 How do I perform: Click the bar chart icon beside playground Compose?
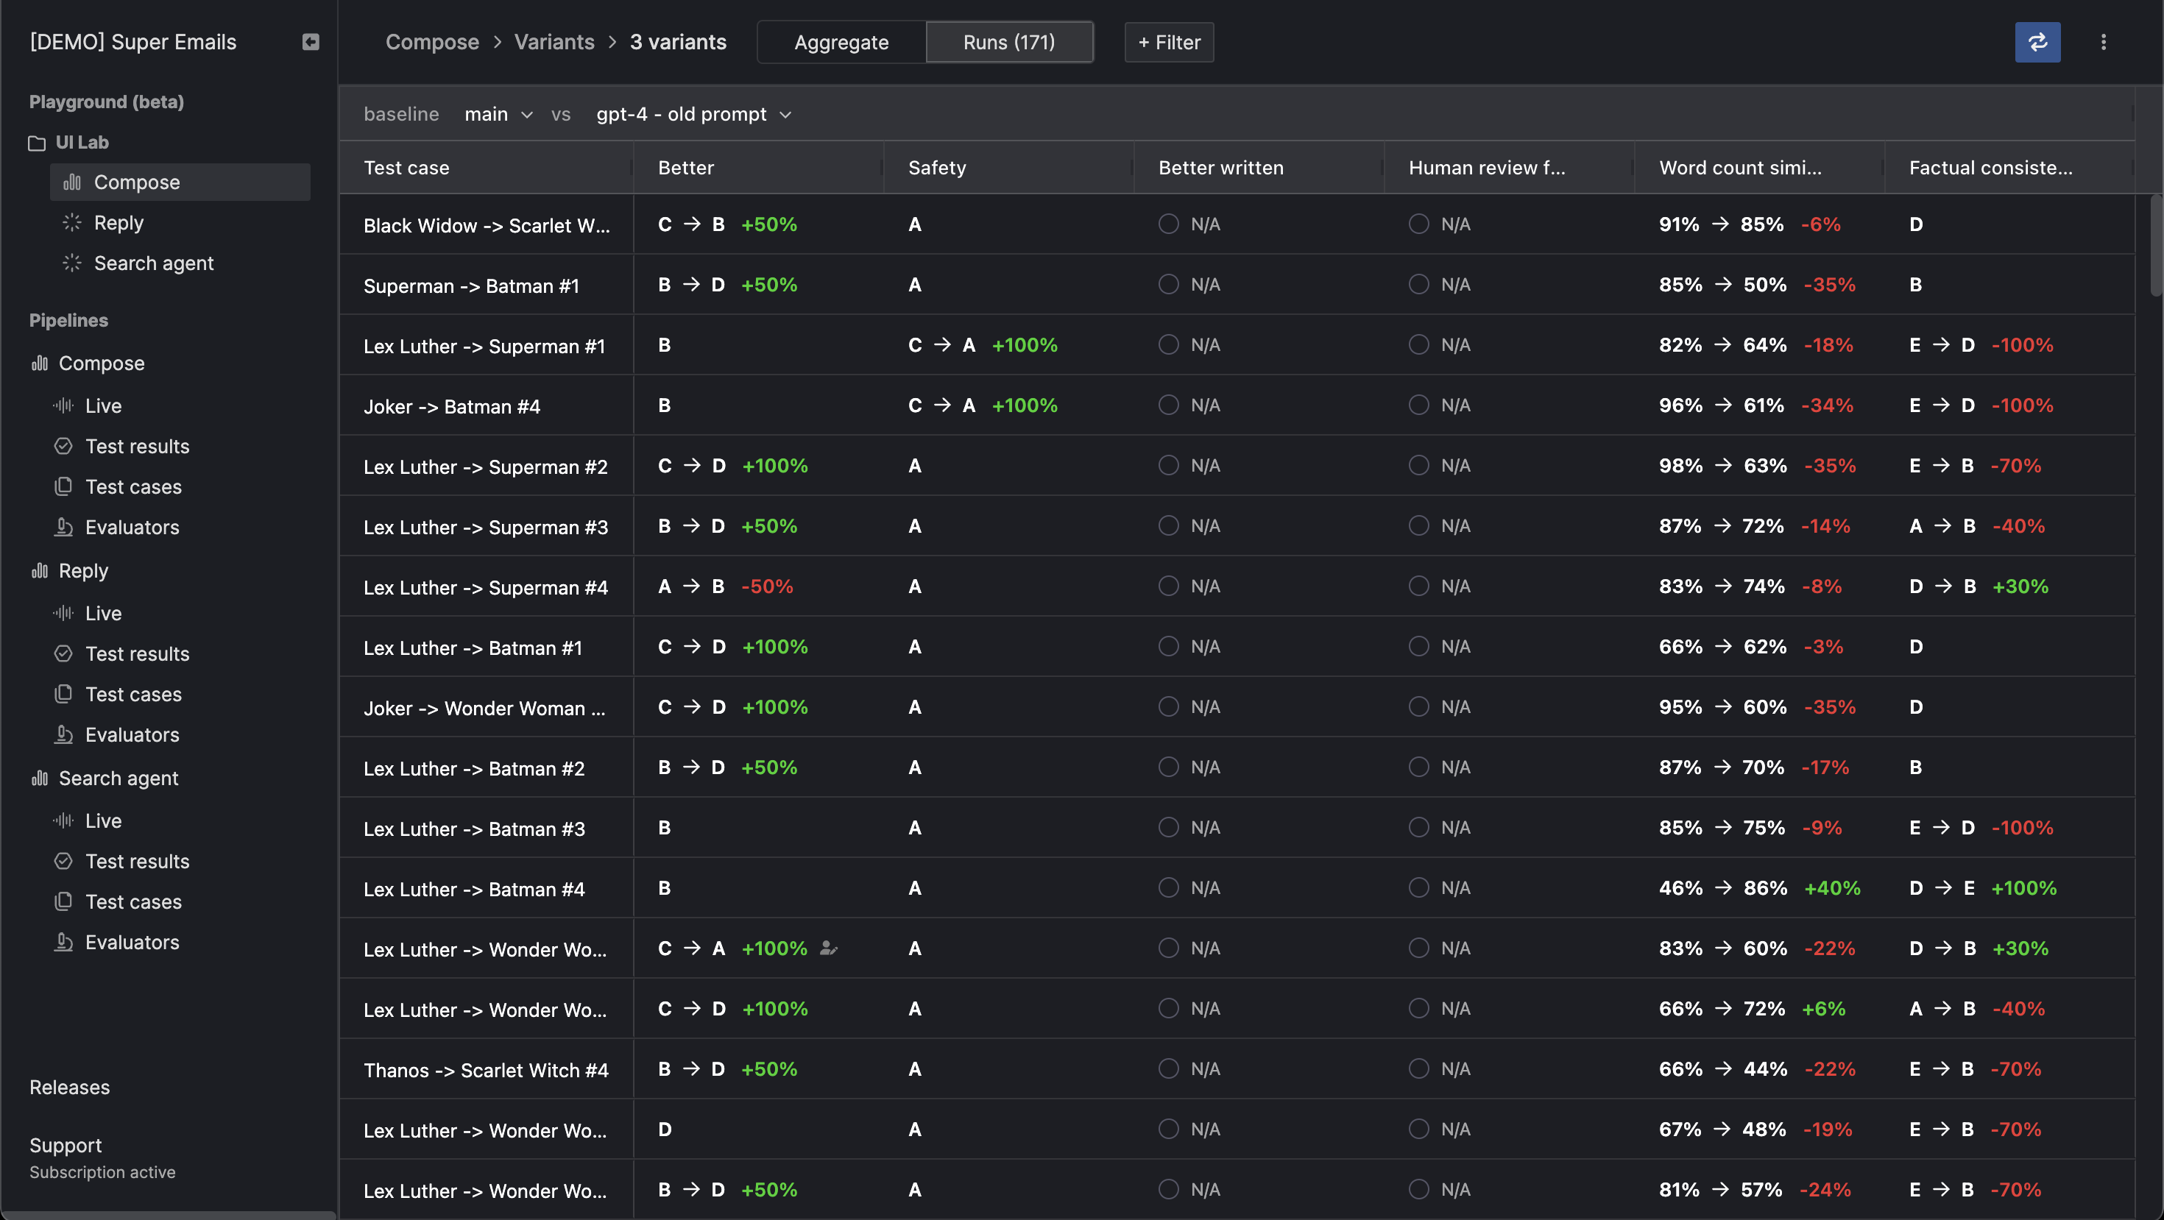coord(72,182)
